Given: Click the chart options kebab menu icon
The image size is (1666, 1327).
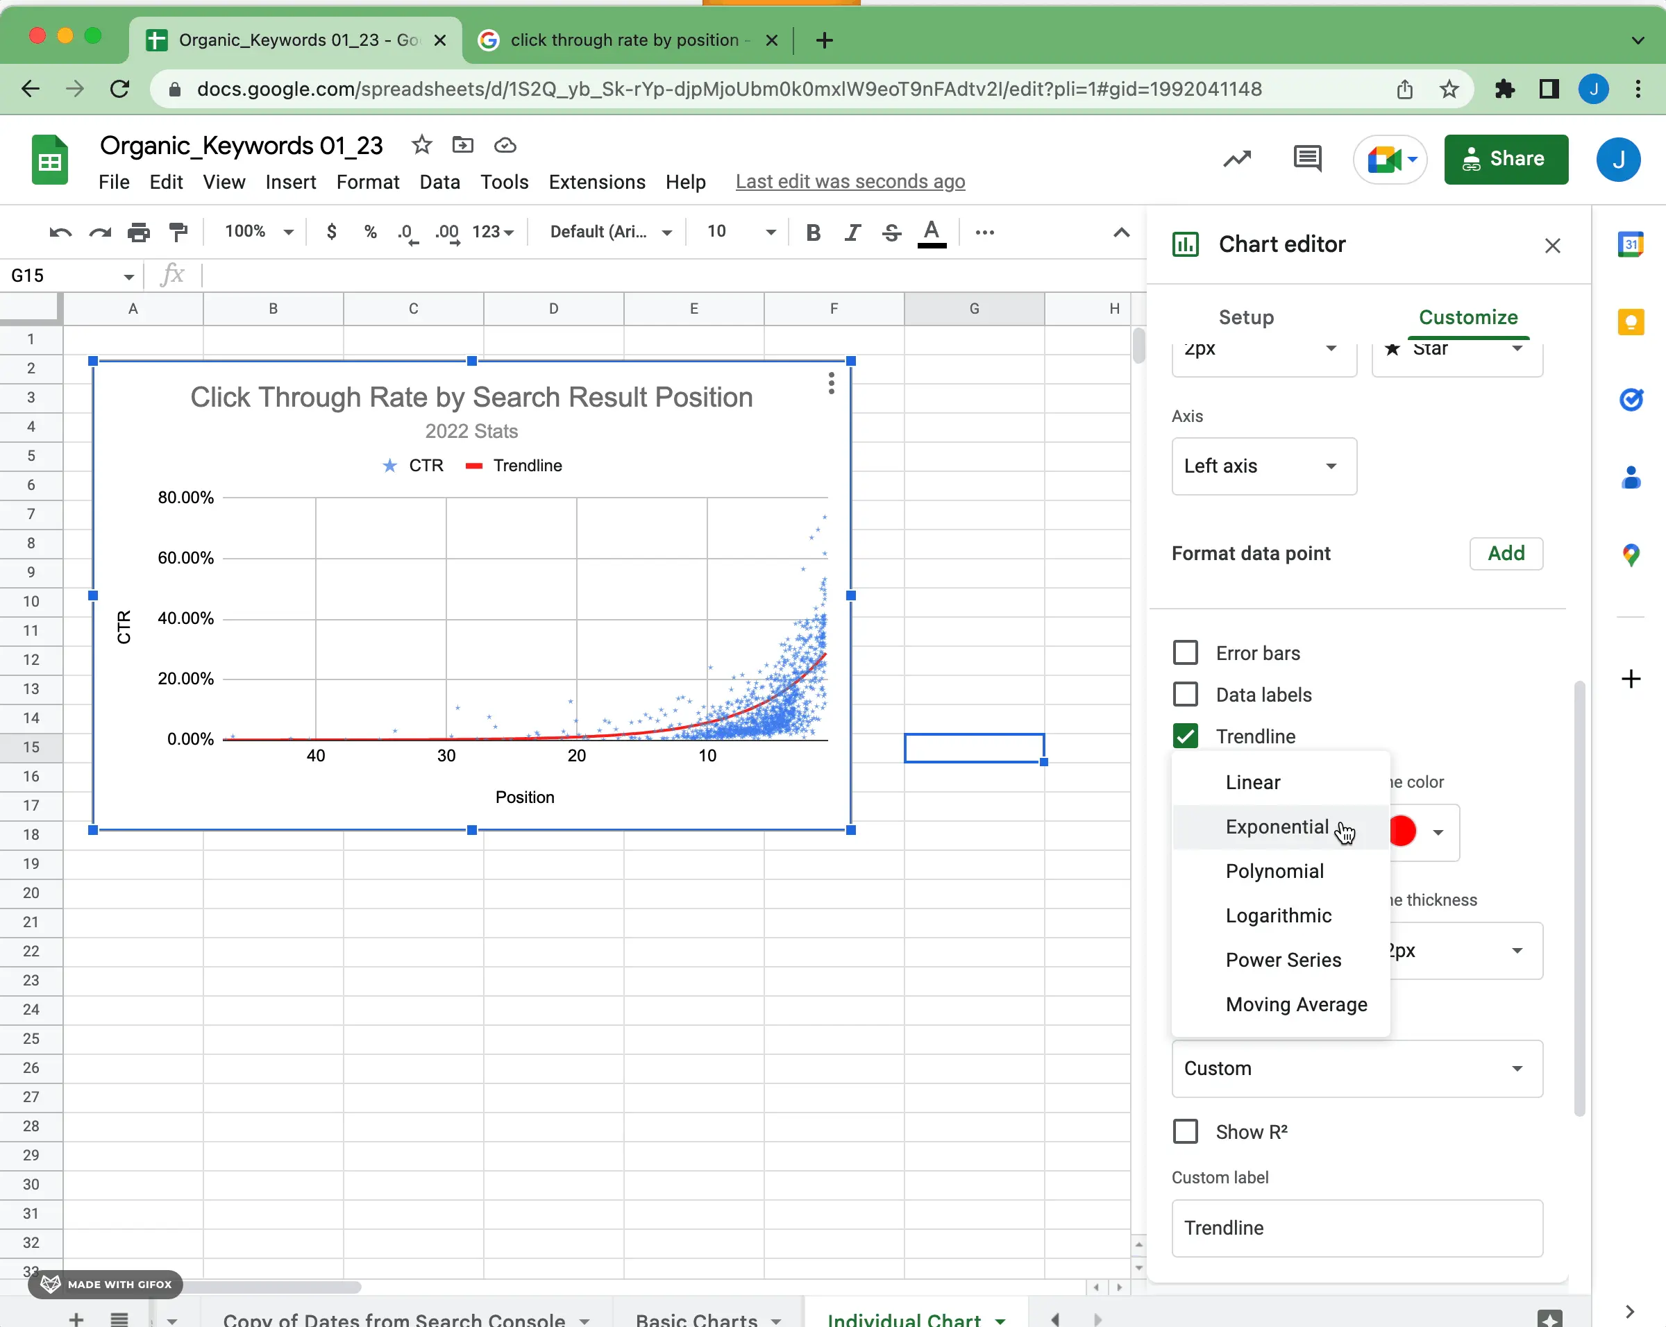Looking at the screenshot, I should tap(830, 382).
